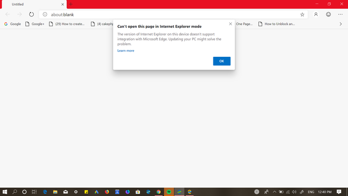Open the Windows Start menu

point(5,192)
